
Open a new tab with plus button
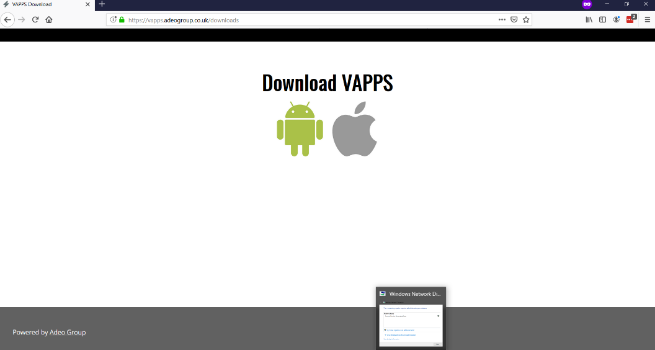[102, 4]
